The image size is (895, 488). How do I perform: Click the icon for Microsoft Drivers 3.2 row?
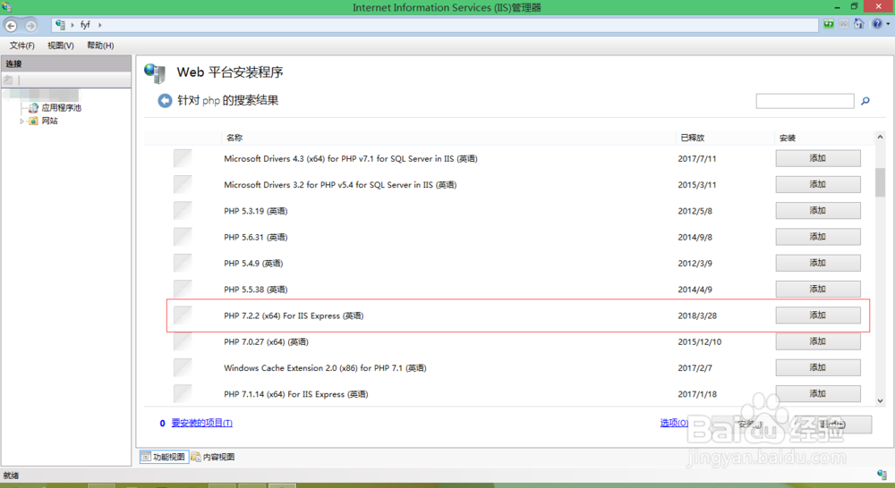coord(183,185)
